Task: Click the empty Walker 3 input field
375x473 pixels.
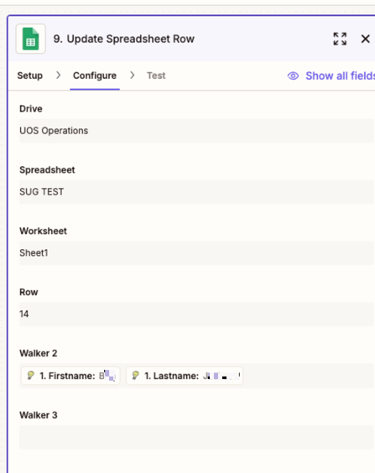Action: pyautogui.click(x=196, y=438)
